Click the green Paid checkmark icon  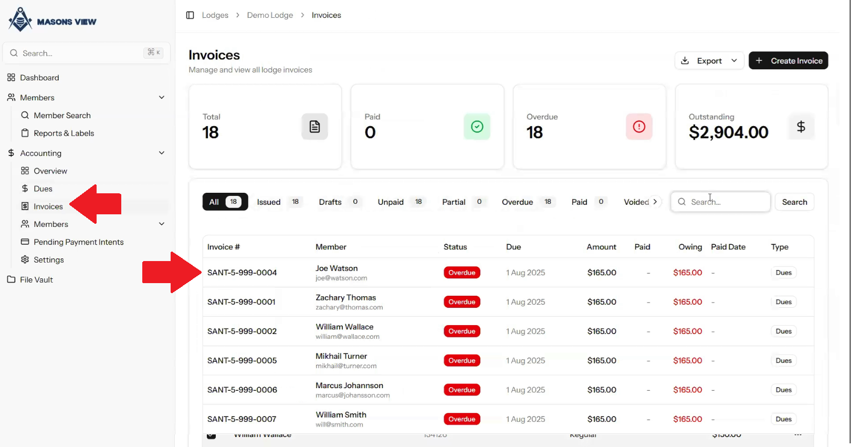(x=477, y=127)
